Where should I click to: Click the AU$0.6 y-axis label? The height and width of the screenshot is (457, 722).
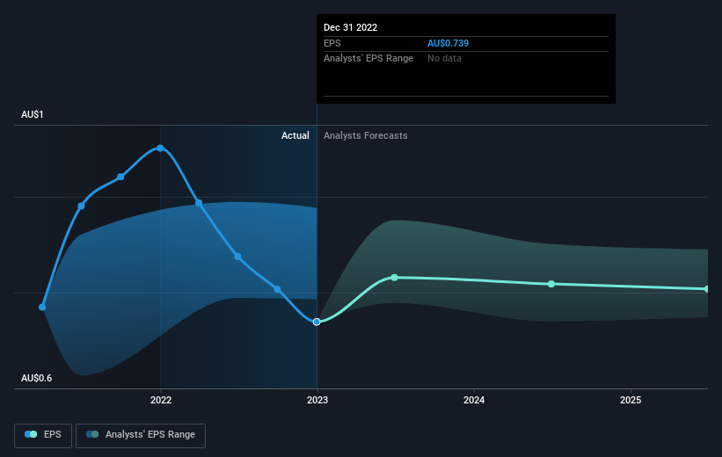click(36, 378)
